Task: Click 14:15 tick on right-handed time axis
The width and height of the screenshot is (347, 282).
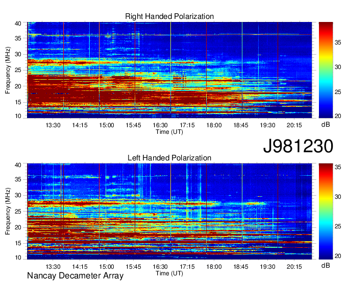Action: [x=80, y=125]
